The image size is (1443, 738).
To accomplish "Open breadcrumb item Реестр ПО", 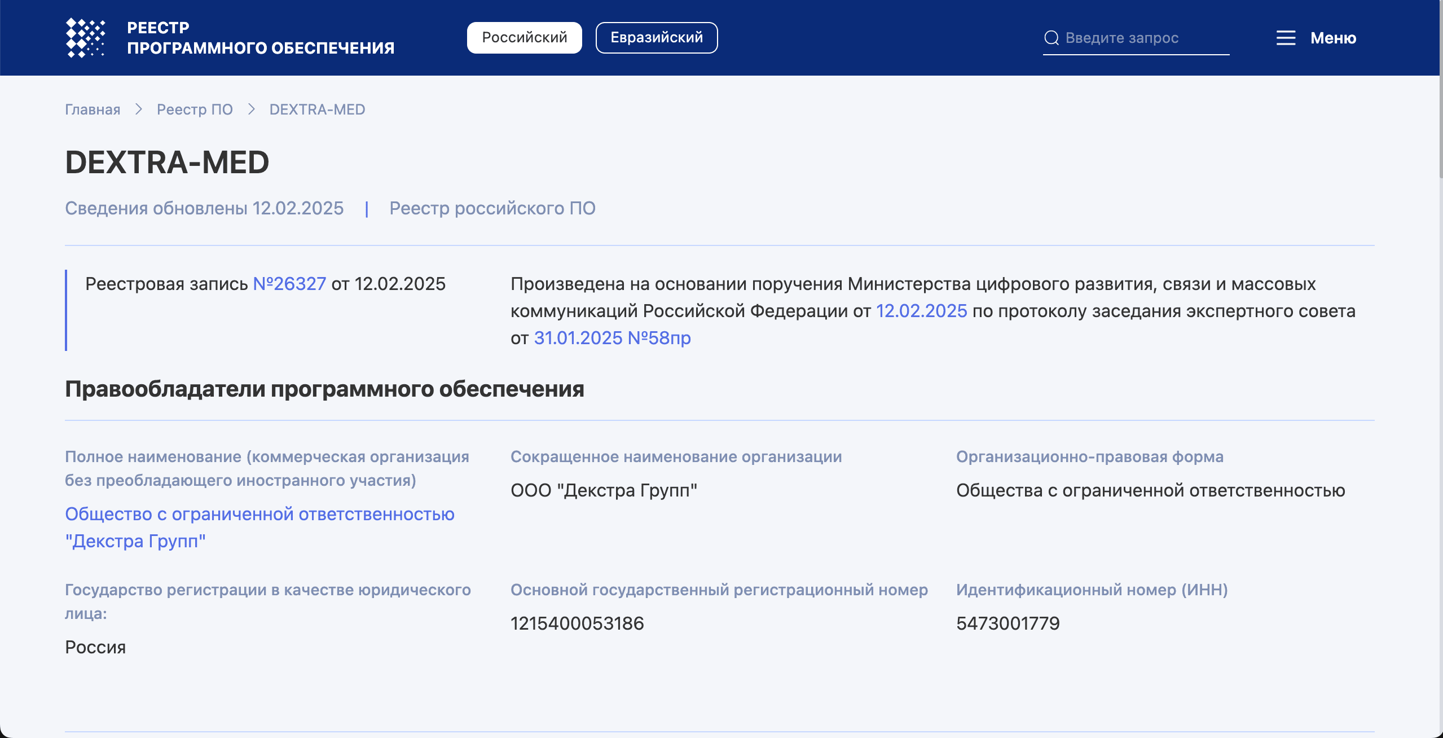I will coord(194,109).
